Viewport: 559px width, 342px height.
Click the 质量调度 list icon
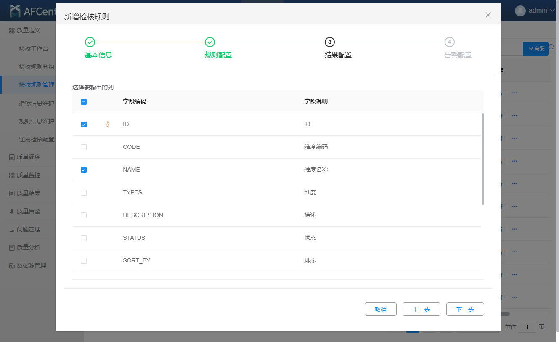pyautogui.click(x=12, y=157)
